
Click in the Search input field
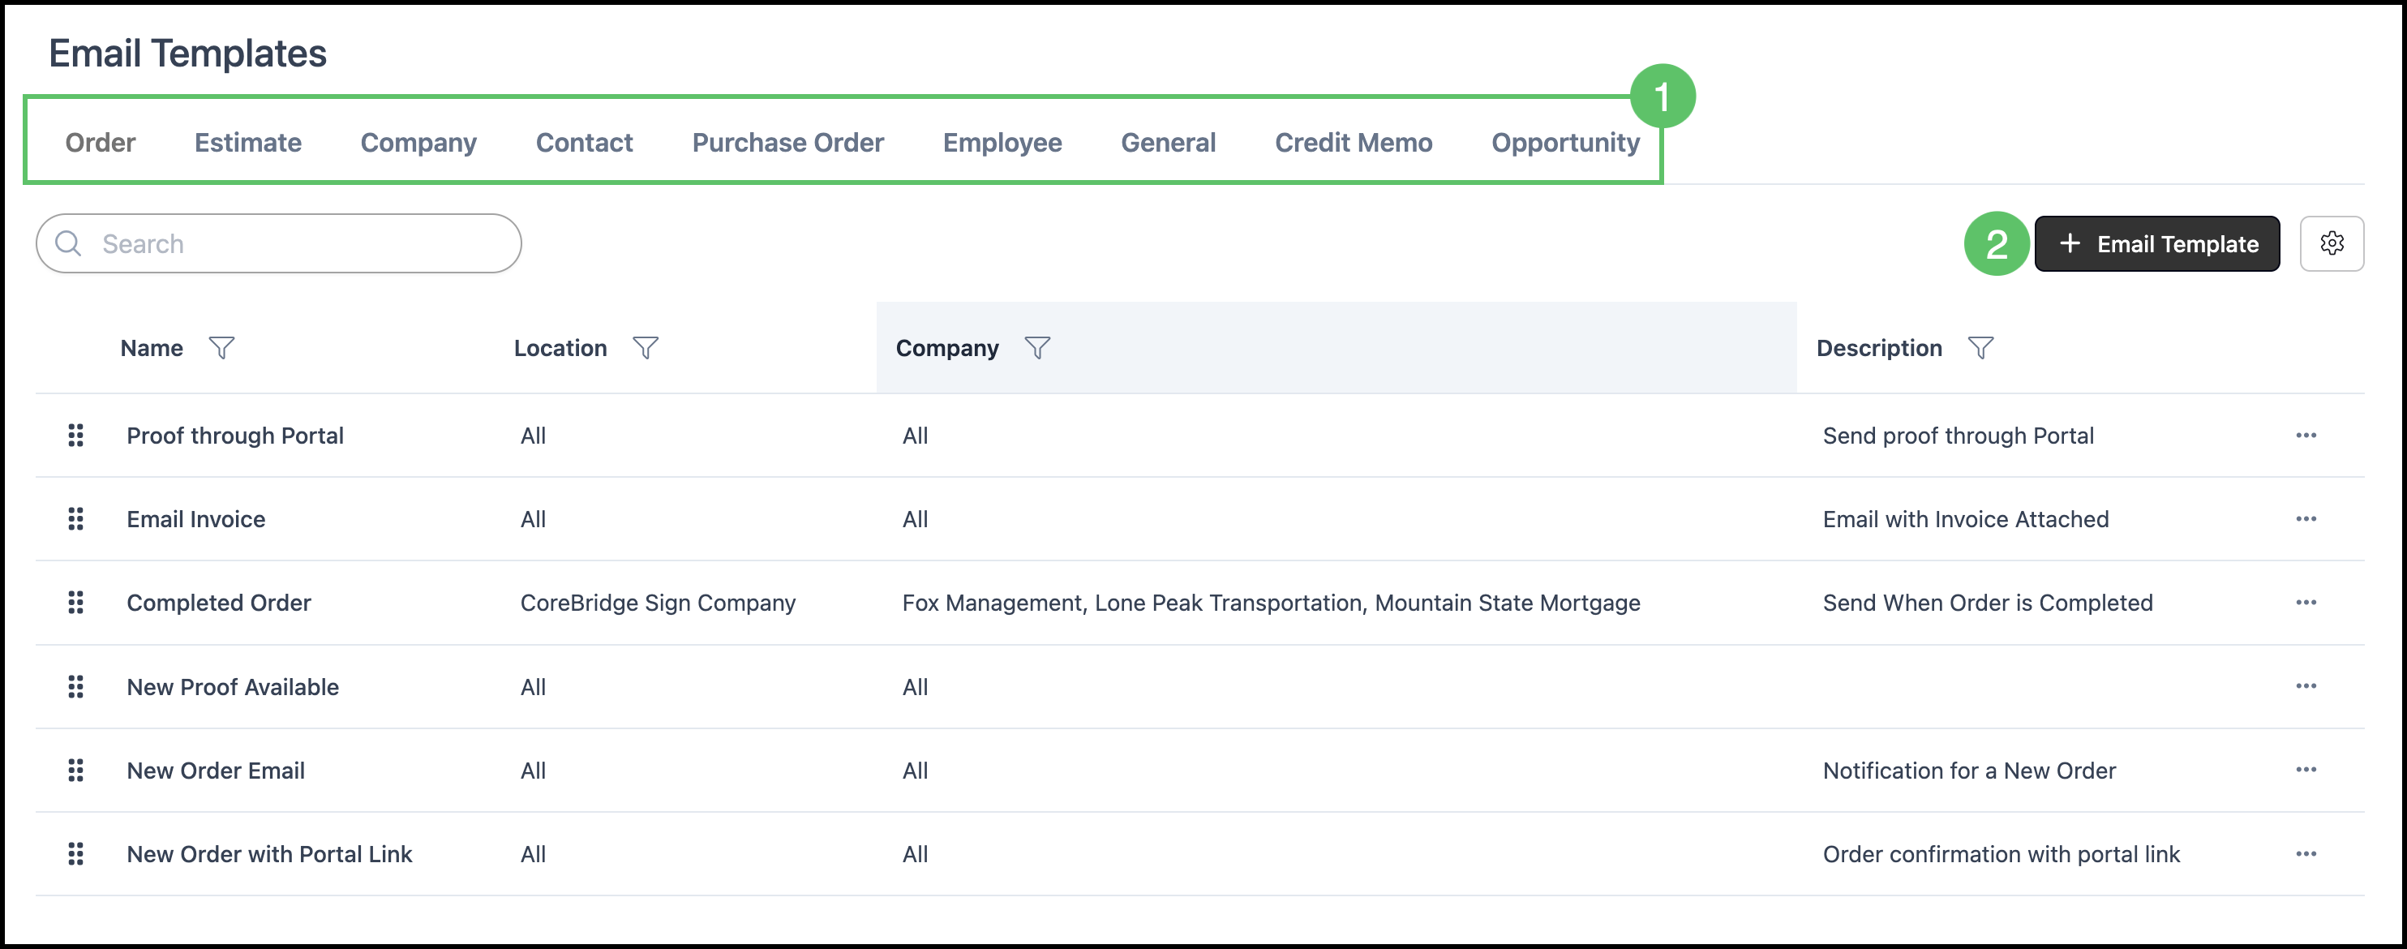299,244
